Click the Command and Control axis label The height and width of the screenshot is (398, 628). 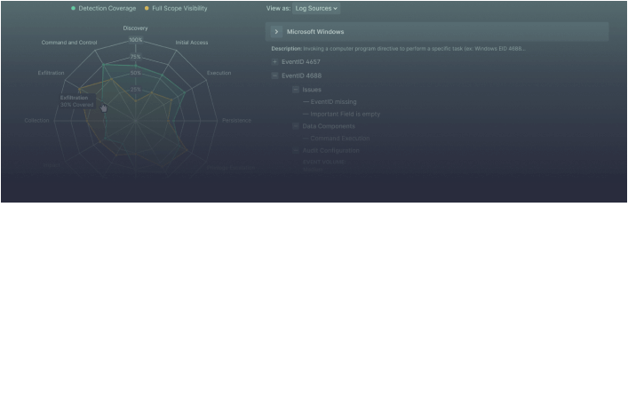click(69, 43)
